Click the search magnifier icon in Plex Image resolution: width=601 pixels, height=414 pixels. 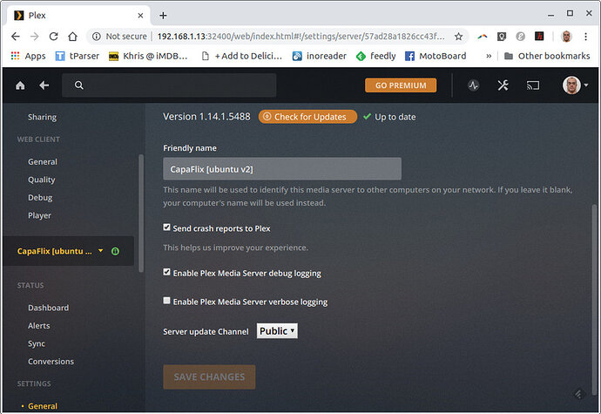coord(79,85)
